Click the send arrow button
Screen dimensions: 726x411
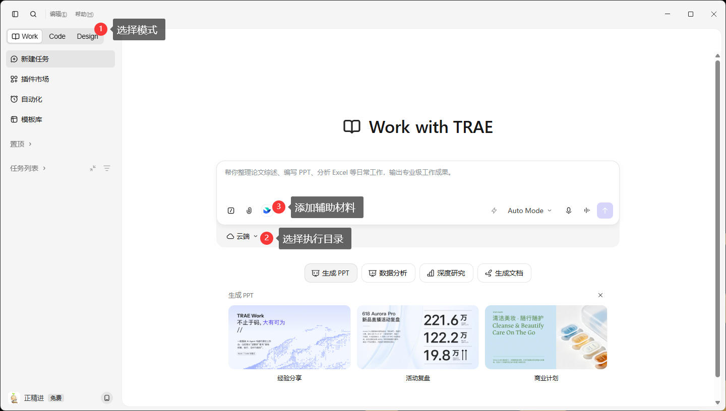(x=605, y=211)
